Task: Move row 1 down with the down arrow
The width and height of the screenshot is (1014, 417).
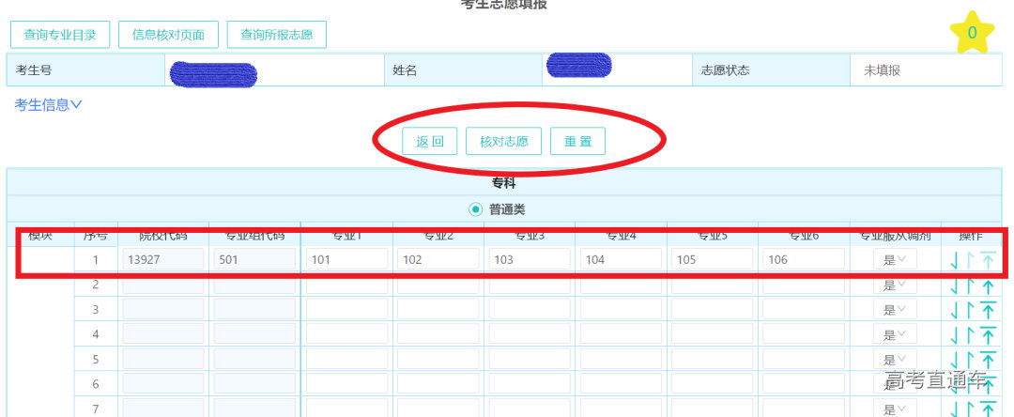Action: click(x=955, y=260)
